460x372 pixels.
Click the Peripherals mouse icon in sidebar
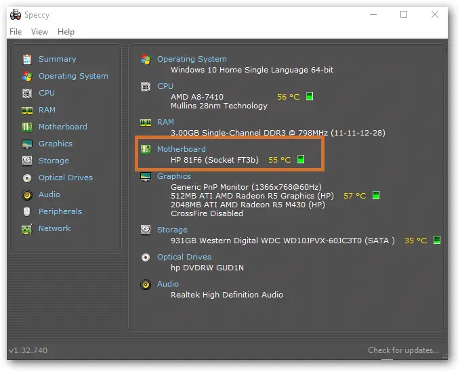[x=27, y=212]
